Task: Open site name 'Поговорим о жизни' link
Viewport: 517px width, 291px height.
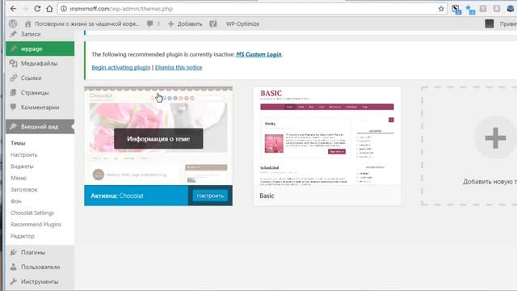Action: coord(82,23)
